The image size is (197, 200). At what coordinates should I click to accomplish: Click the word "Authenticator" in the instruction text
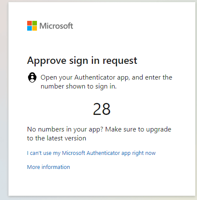tap(95, 77)
